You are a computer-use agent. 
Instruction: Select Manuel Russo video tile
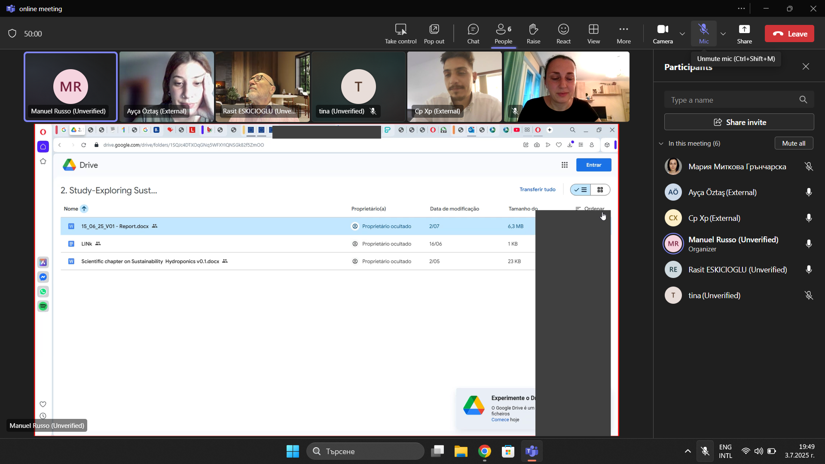click(70, 86)
